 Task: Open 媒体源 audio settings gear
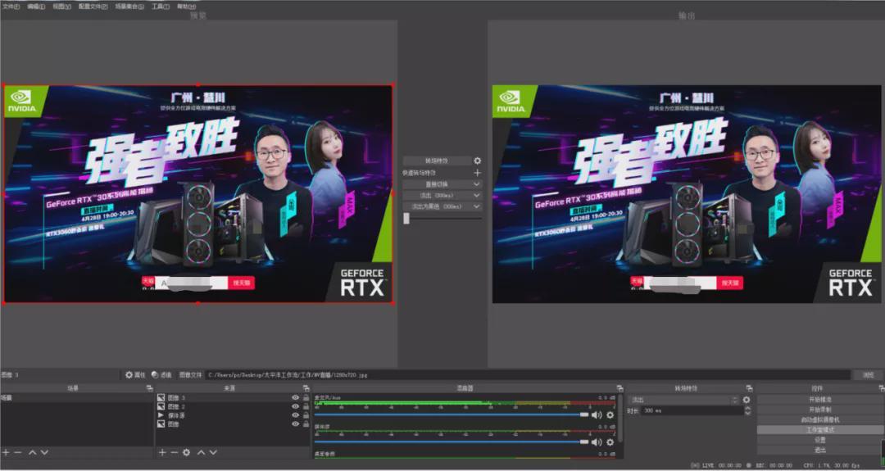610,442
